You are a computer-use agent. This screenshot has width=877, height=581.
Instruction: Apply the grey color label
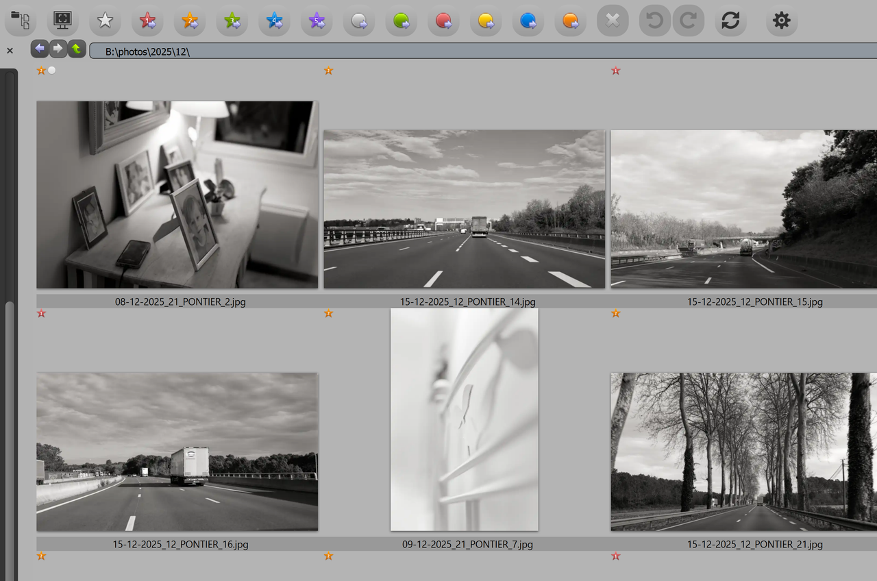click(359, 21)
